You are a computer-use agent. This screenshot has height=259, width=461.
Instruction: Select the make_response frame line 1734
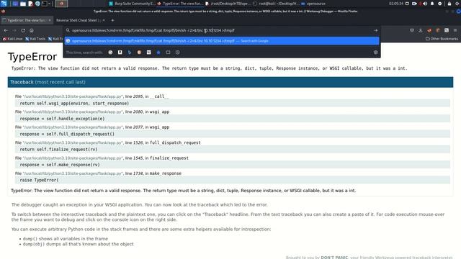click(98, 173)
